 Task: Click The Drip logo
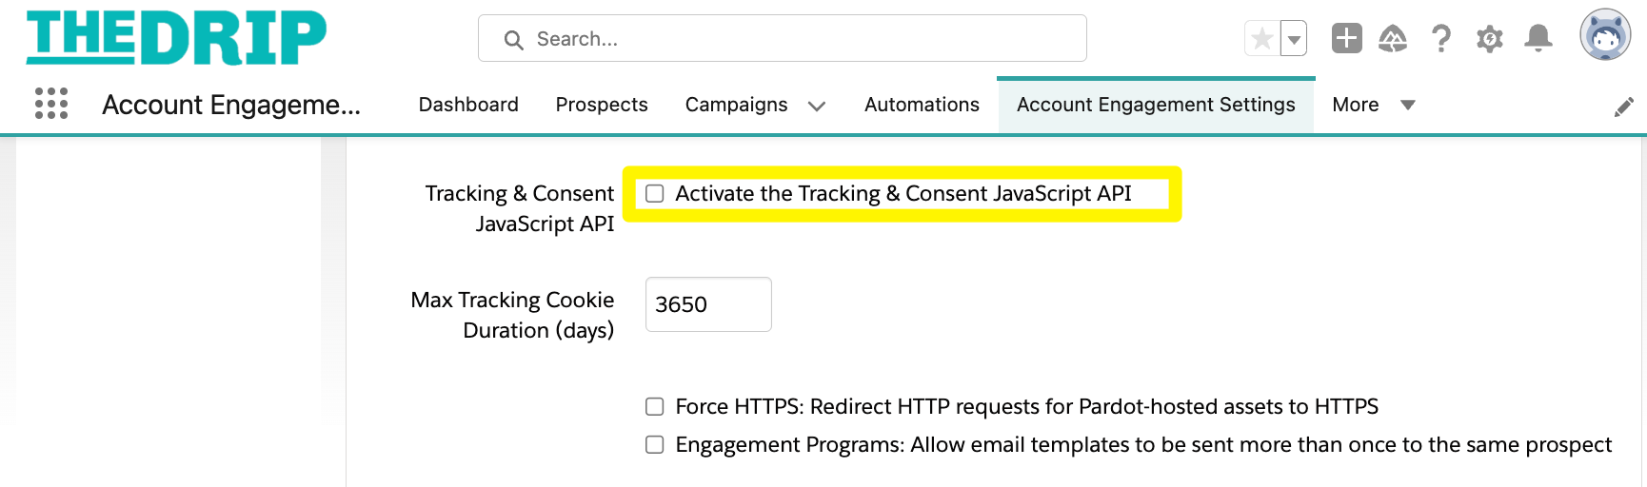coord(176,38)
